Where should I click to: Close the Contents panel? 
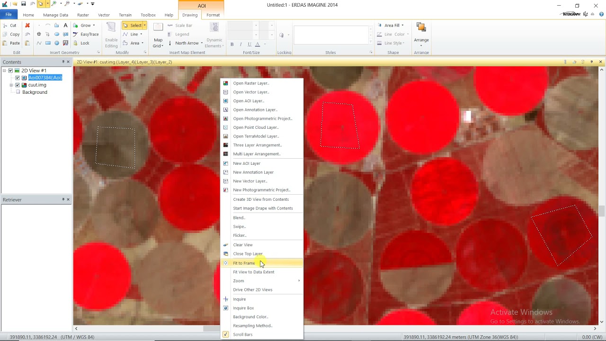point(68,62)
